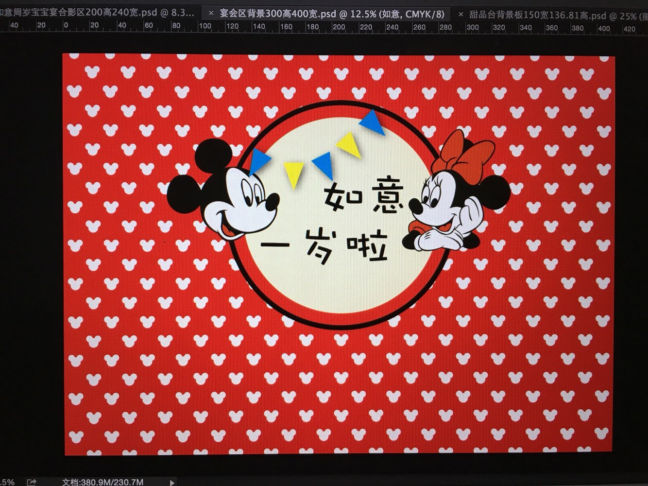Close the 甜品台背景板 document tab

tap(460, 15)
